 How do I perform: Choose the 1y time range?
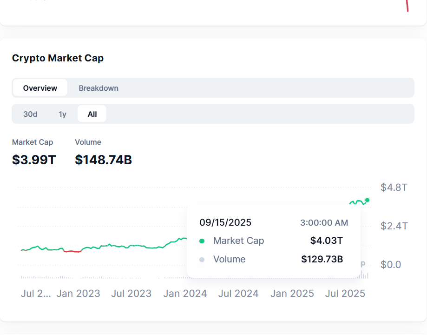(62, 114)
